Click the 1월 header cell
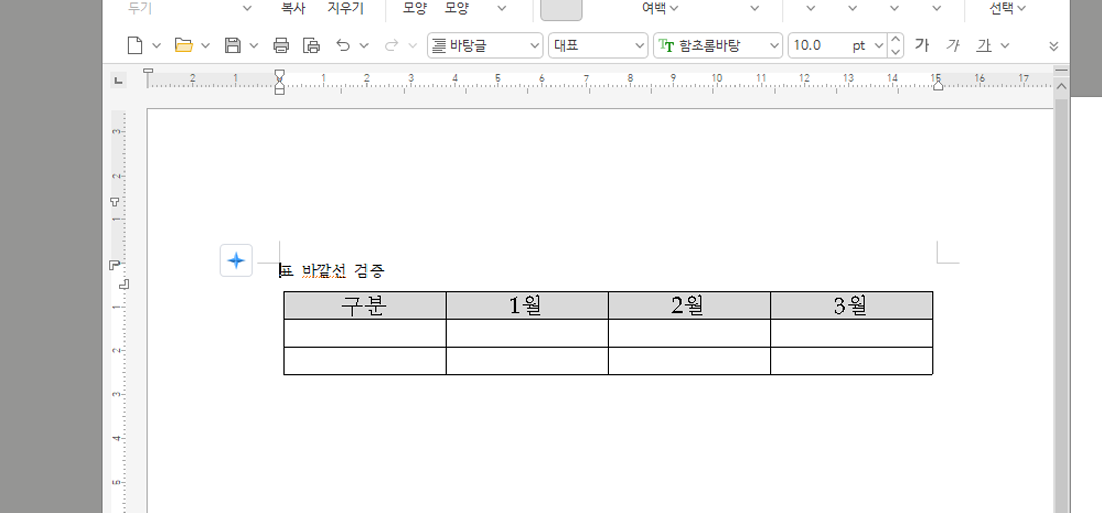The height and width of the screenshot is (513, 1102). (x=527, y=305)
